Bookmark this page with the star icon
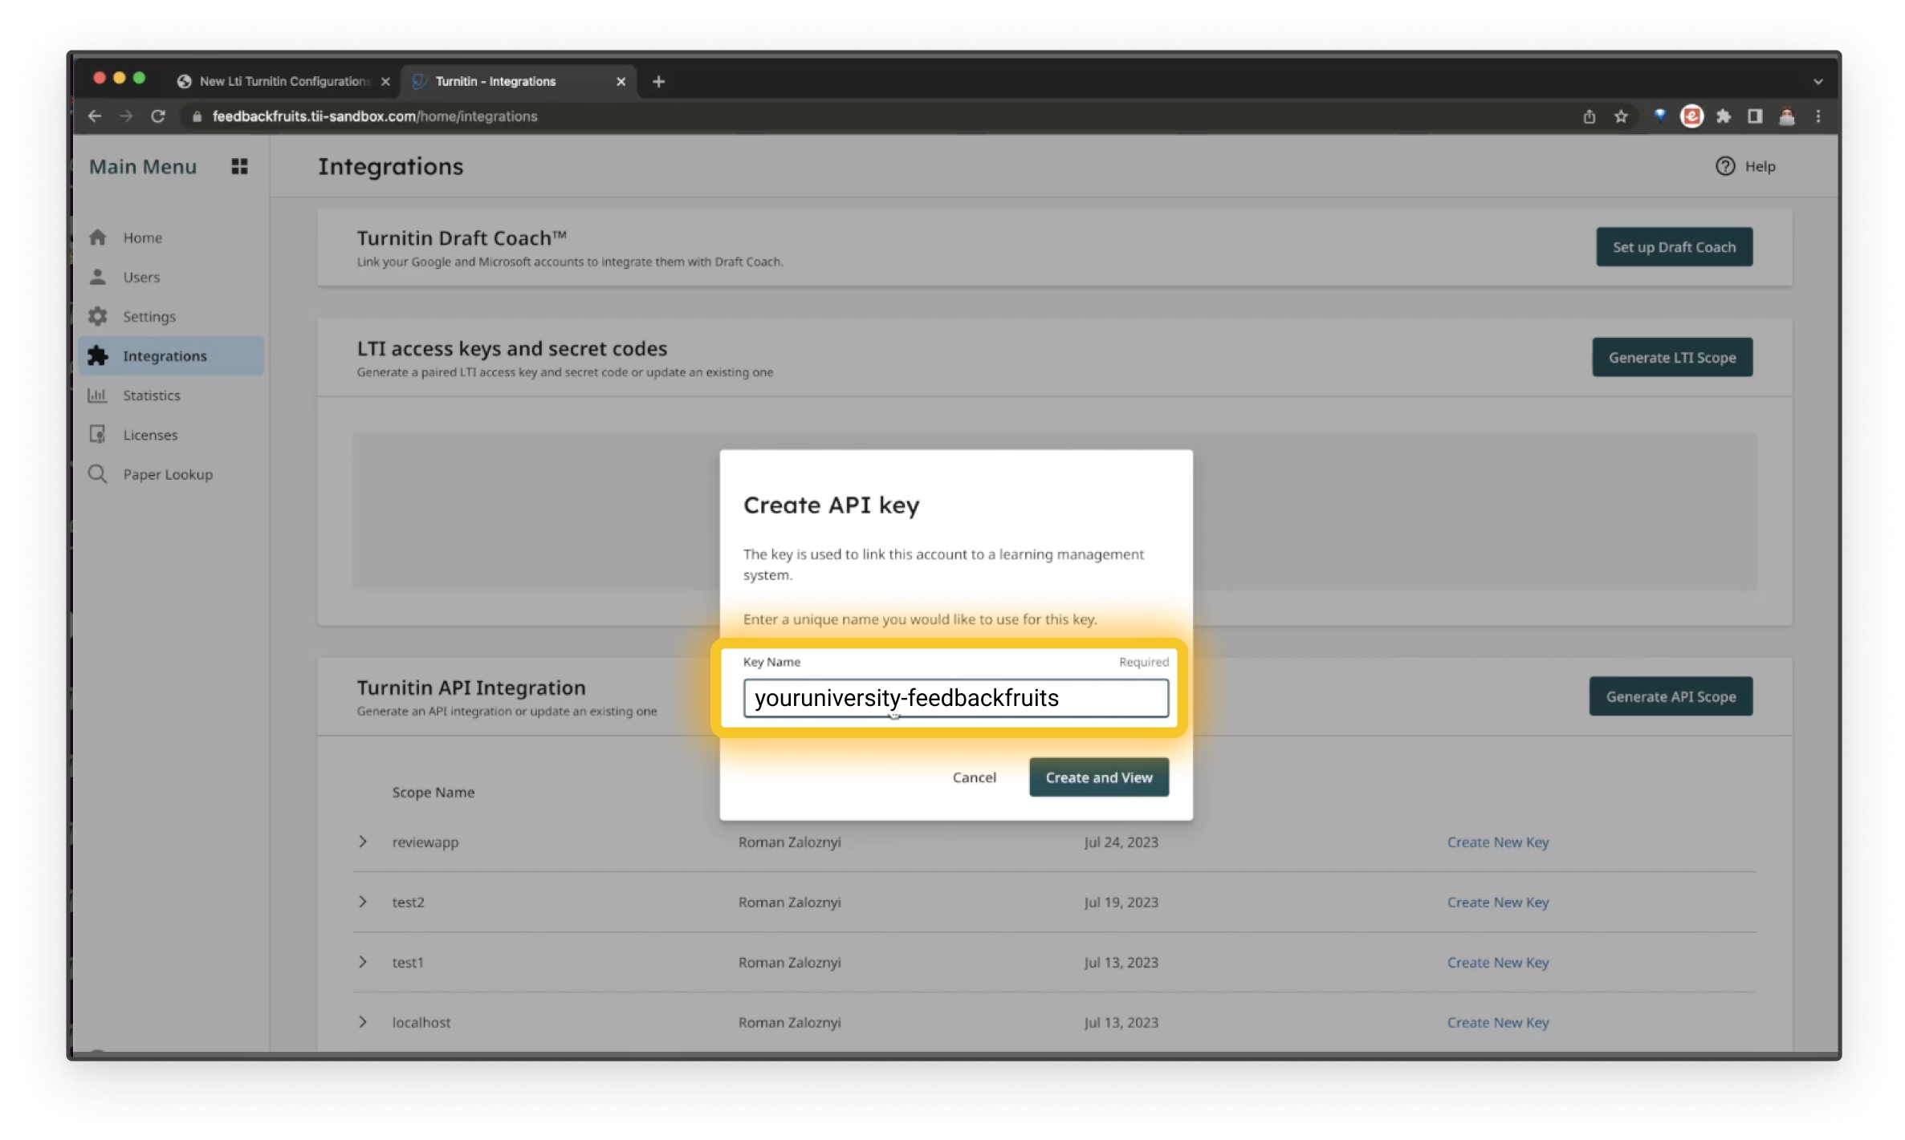 click(x=1621, y=116)
